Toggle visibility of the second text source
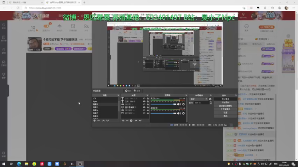The width and height of the screenshot is (298, 167). tap(144, 101)
